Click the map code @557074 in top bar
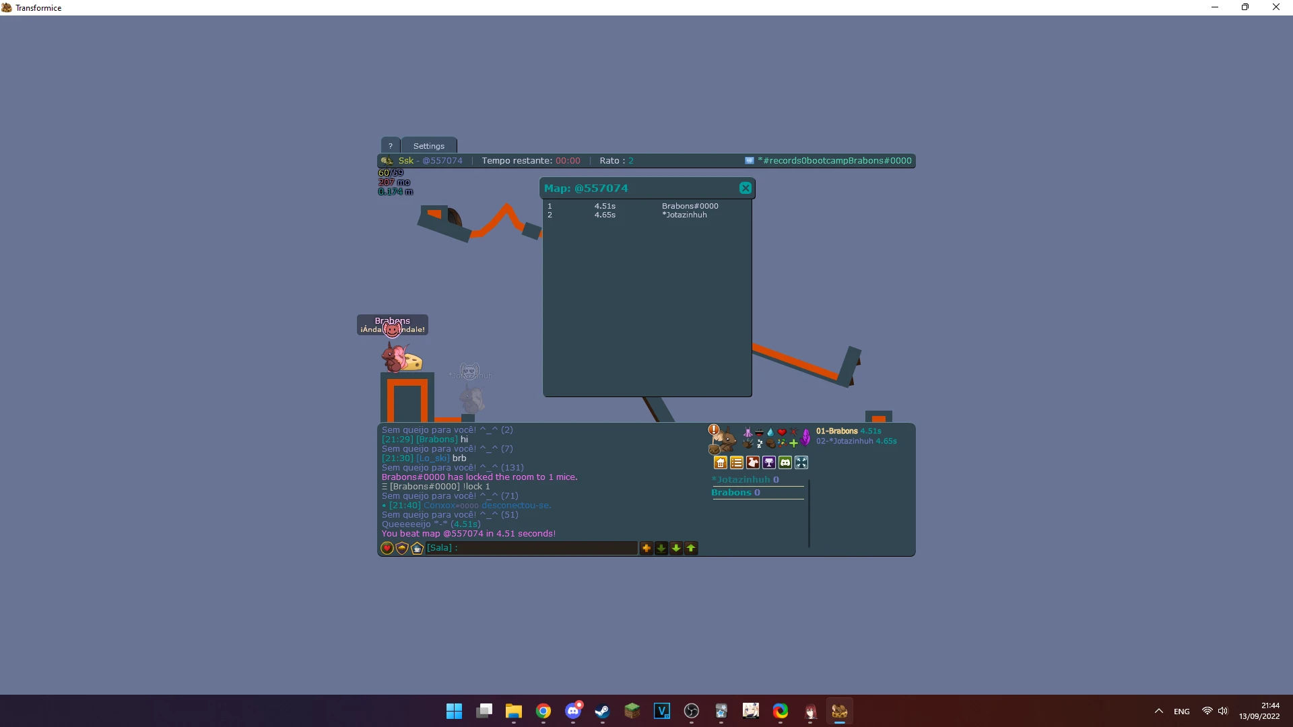The width and height of the screenshot is (1293, 727). [442, 161]
